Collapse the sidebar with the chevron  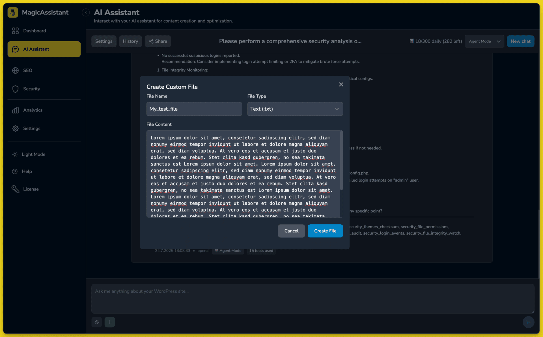[86, 12]
